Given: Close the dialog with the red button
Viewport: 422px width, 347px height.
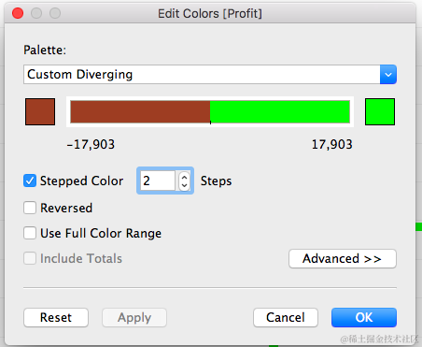Looking at the screenshot, I should [18, 13].
